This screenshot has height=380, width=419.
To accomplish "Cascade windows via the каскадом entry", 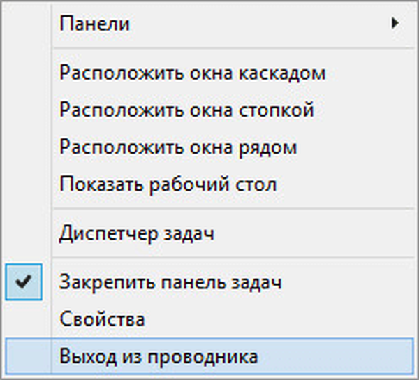I will tap(193, 73).
